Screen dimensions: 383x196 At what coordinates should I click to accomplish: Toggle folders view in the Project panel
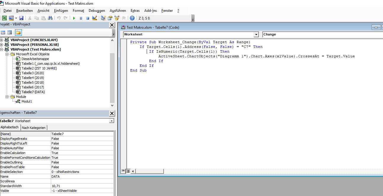click(18, 33)
